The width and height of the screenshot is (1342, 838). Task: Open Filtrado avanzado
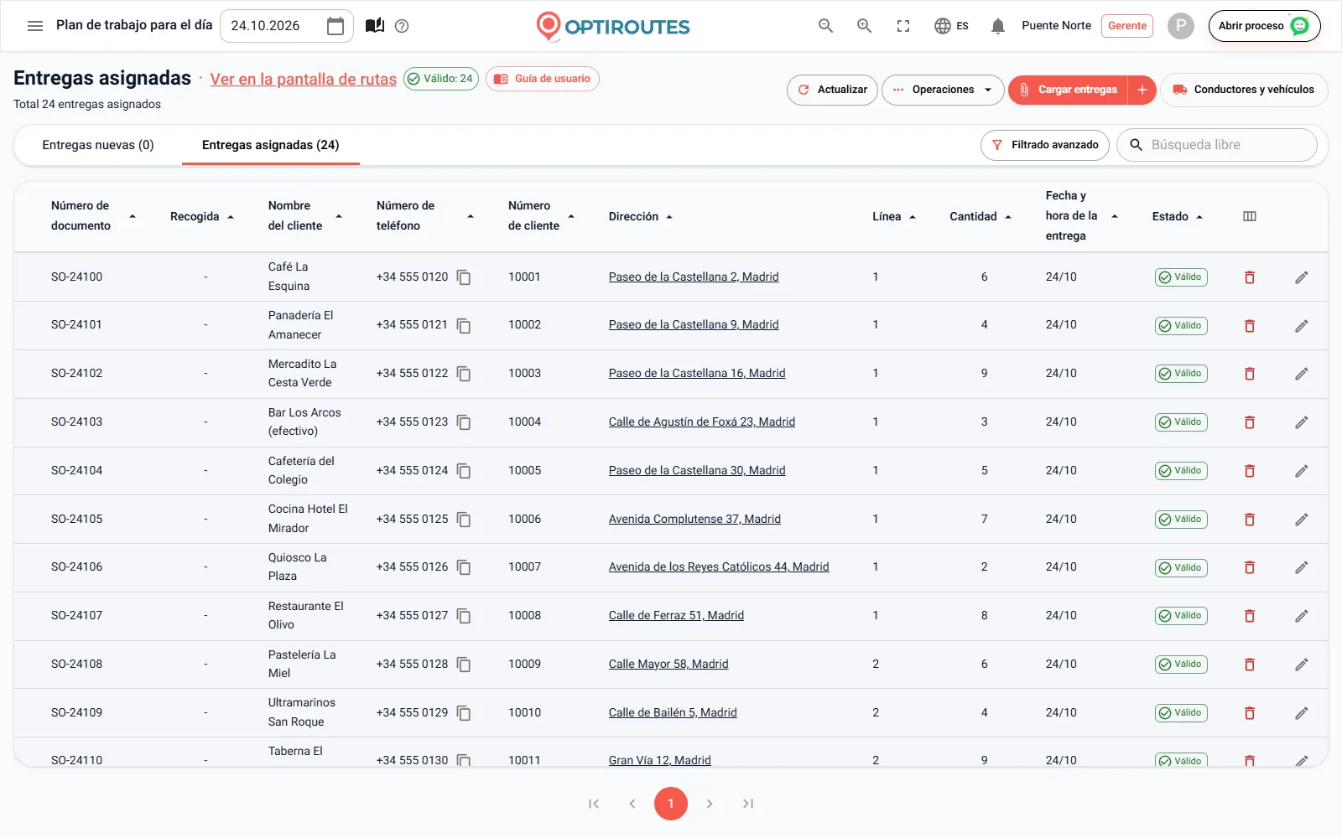click(x=1045, y=145)
